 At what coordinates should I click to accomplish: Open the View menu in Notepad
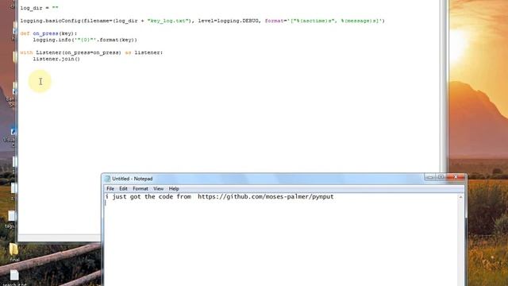pos(159,189)
